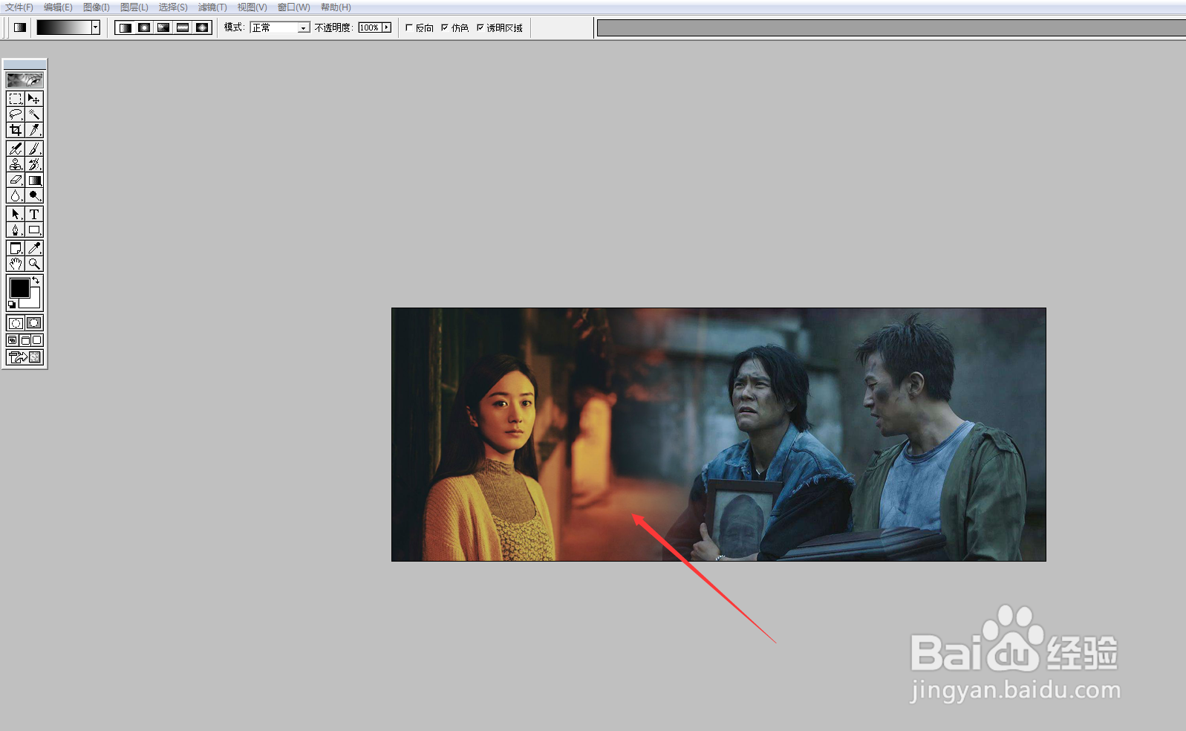Choose Reflected Gradient style
Image resolution: width=1186 pixels, height=731 pixels.
pos(183,27)
